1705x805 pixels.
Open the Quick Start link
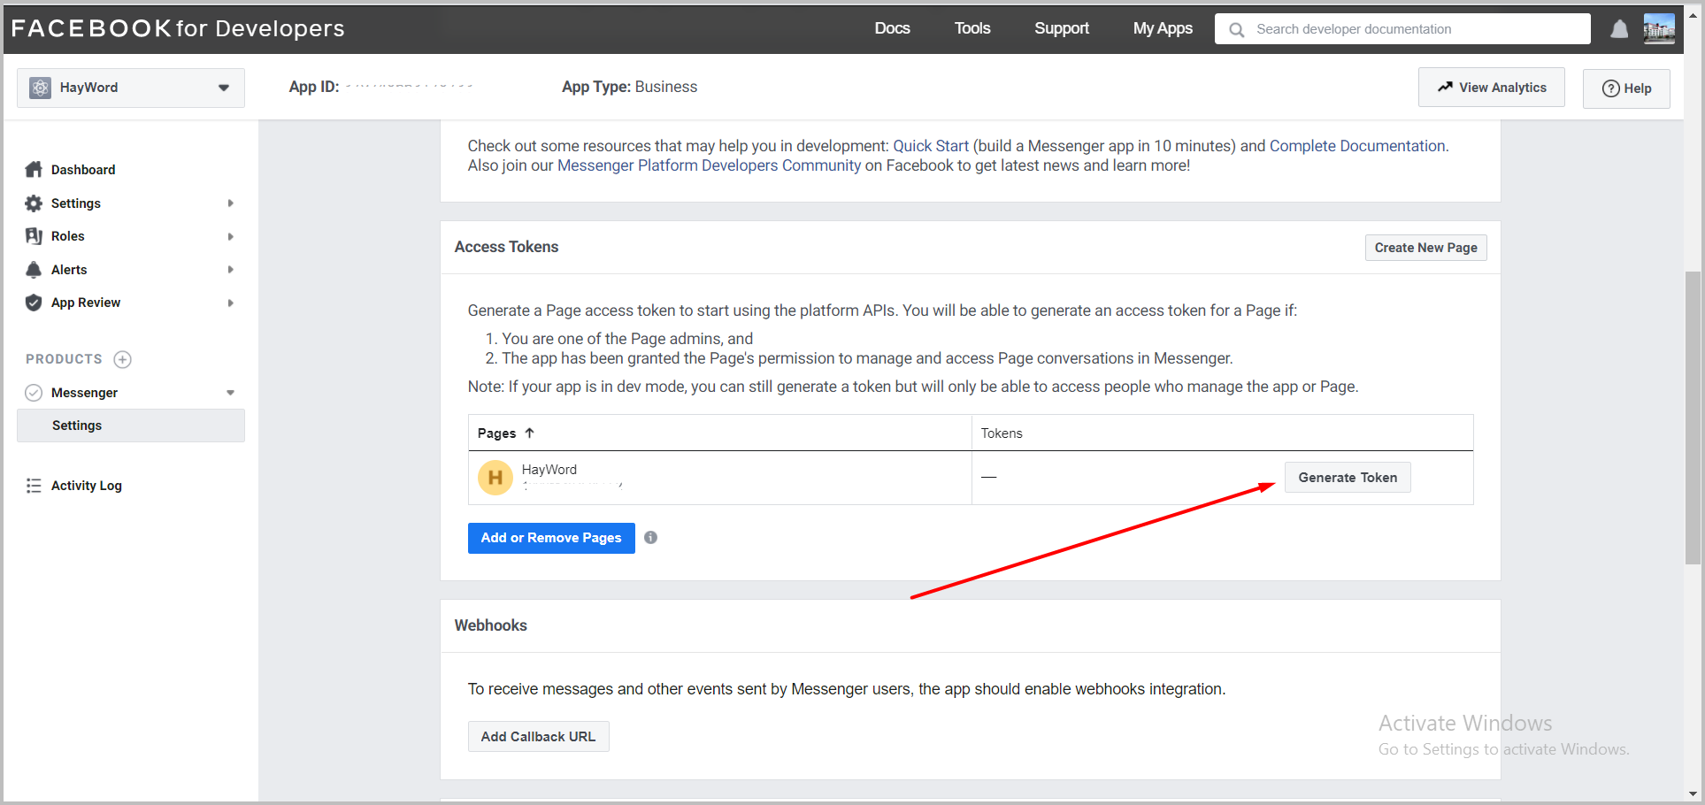pyautogui.click(x=931, y=146)
